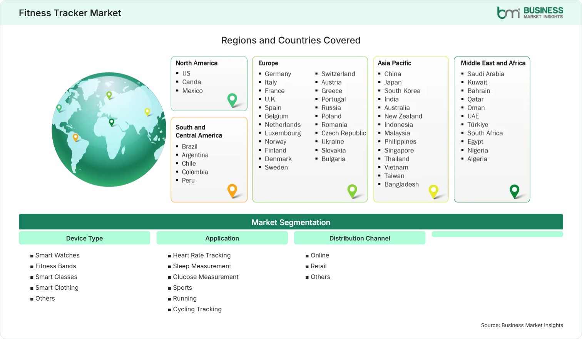
Task: Click the light green pin in Europe card
Action: point(352,191)
